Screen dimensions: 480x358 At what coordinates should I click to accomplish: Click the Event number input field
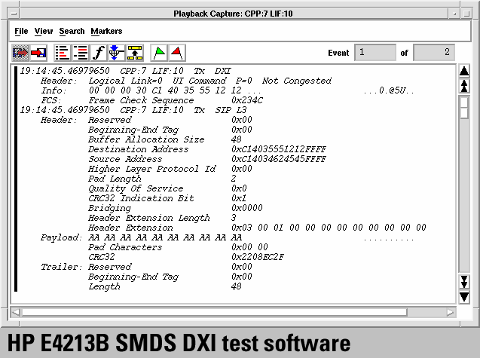[375, 52]
